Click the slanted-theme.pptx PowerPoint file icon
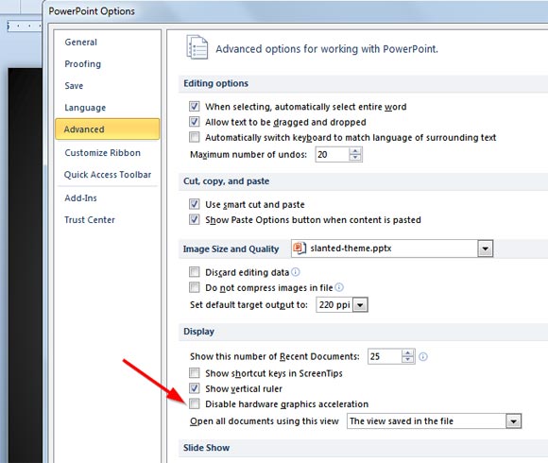Screen dimensions: 548x463 pos(300,248)
